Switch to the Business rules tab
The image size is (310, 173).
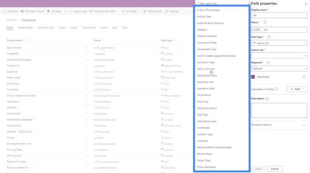(x=46, y=28)
